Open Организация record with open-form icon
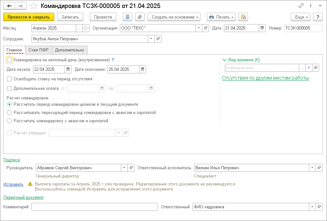Viewport: 327px width, 221px height. pyautogui.click(x=206, y=28)
